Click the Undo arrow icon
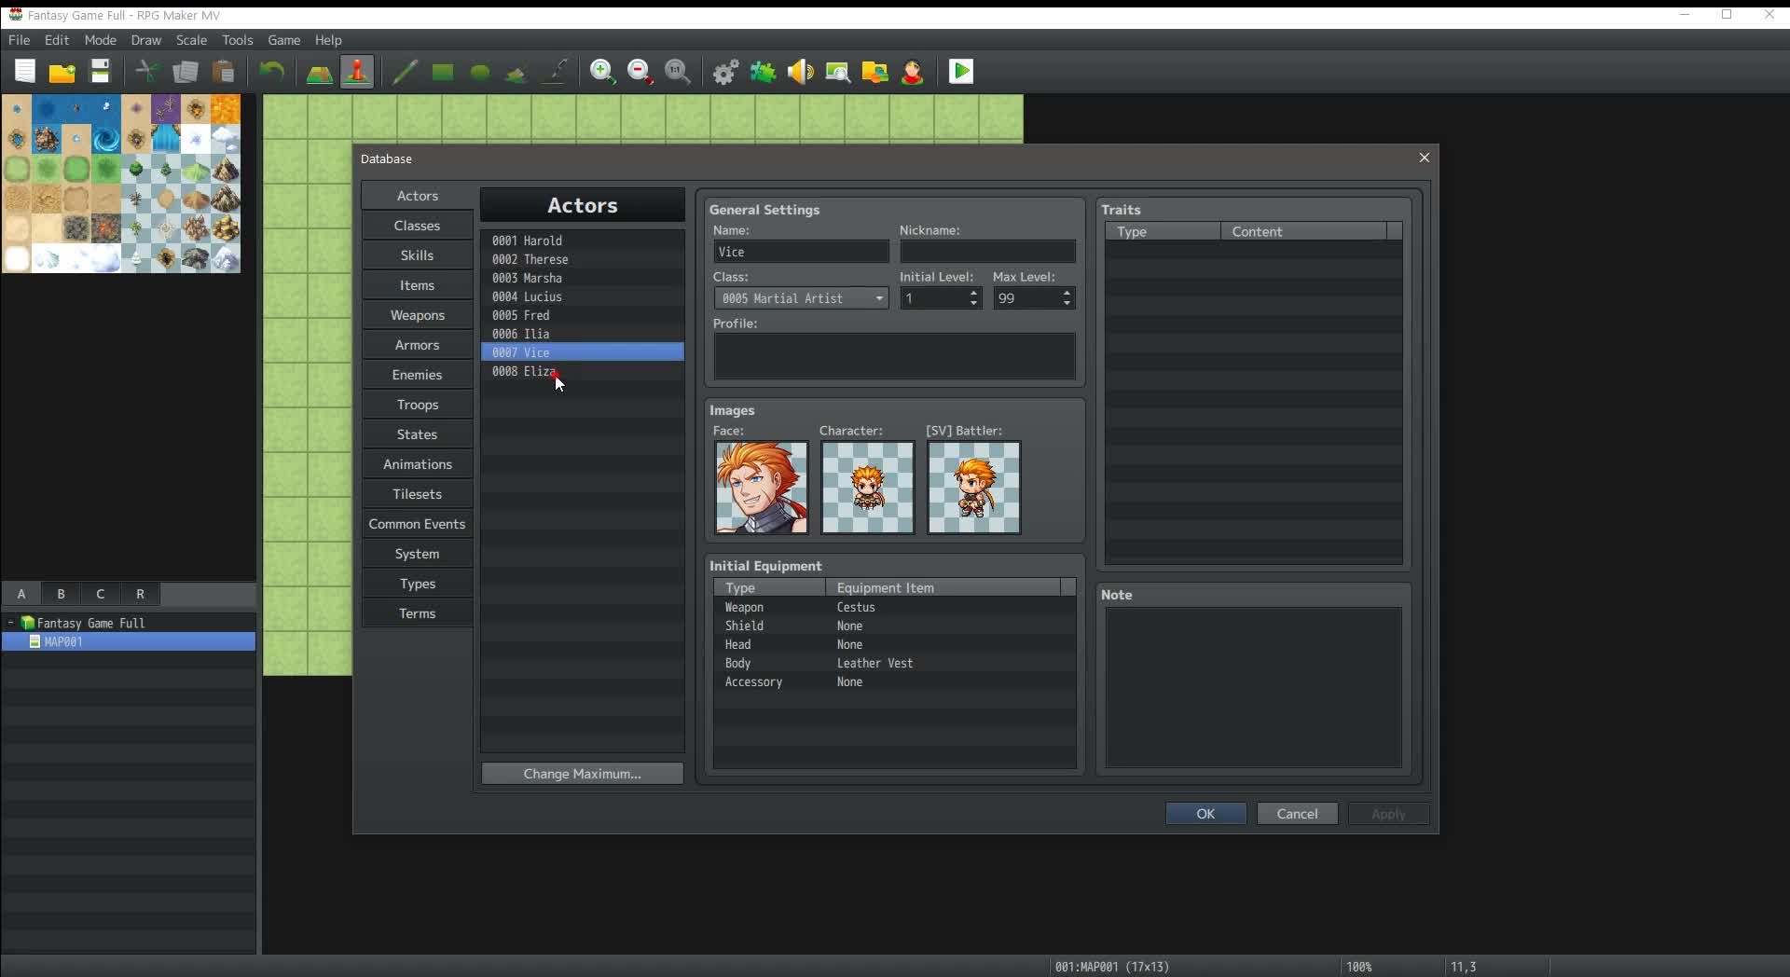Image resolution: width=1790 pixels, height=977 pixels. click(x=271, y=72)
